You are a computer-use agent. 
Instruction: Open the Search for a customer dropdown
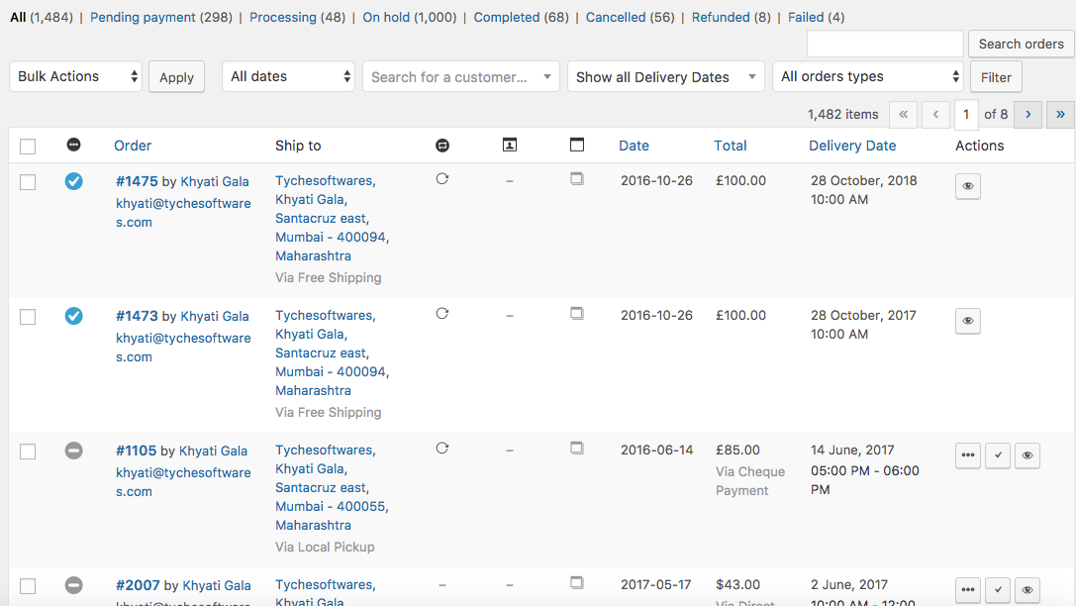click(461, 77)
